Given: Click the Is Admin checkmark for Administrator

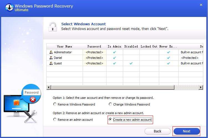Looking at the screenshot, I should [x=114, y=52].
